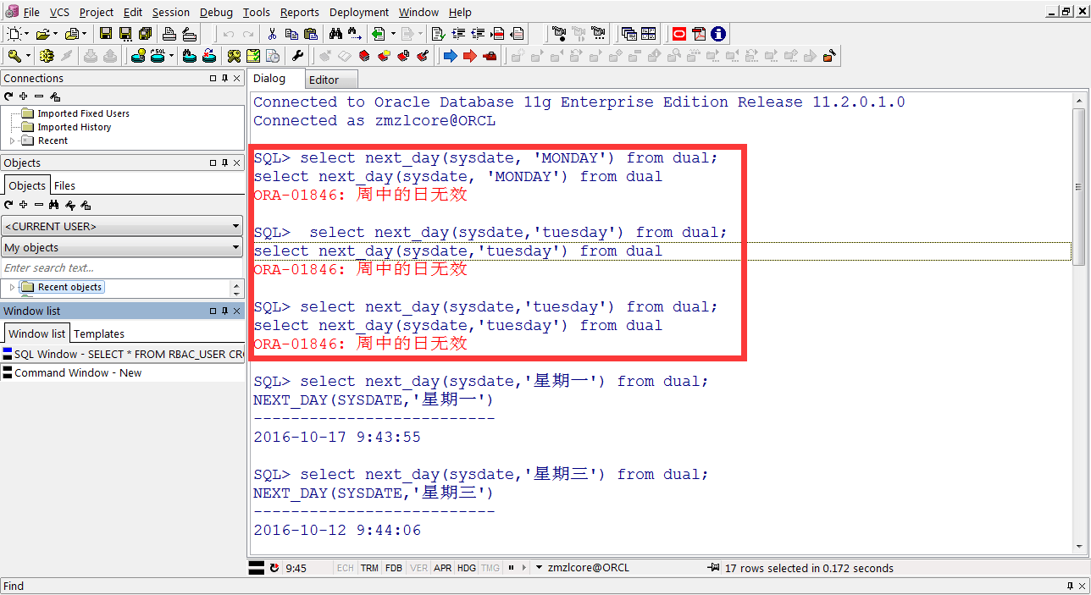Open the New file dropdown arrow
This screenshot has width=1091, height=595.
point(26,34)
